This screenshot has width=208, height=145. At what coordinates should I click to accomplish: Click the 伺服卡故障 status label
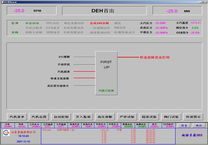[x=34, y=32]
